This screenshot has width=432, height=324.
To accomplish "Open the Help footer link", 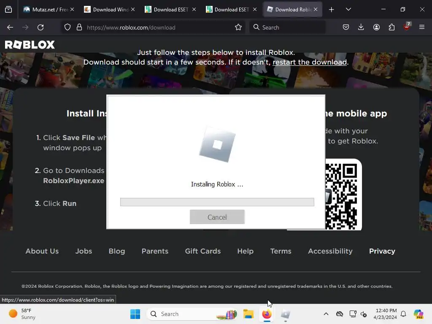I will pyautogui.click(x=246, y=251).
